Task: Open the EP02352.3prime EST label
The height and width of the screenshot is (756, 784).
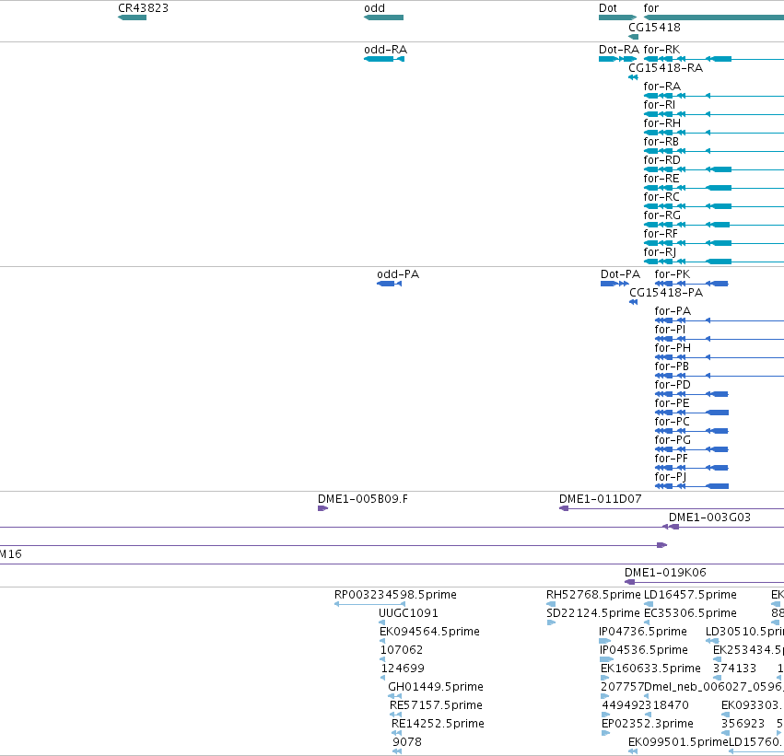Action: pyautogui.click(x=648, y=724)
